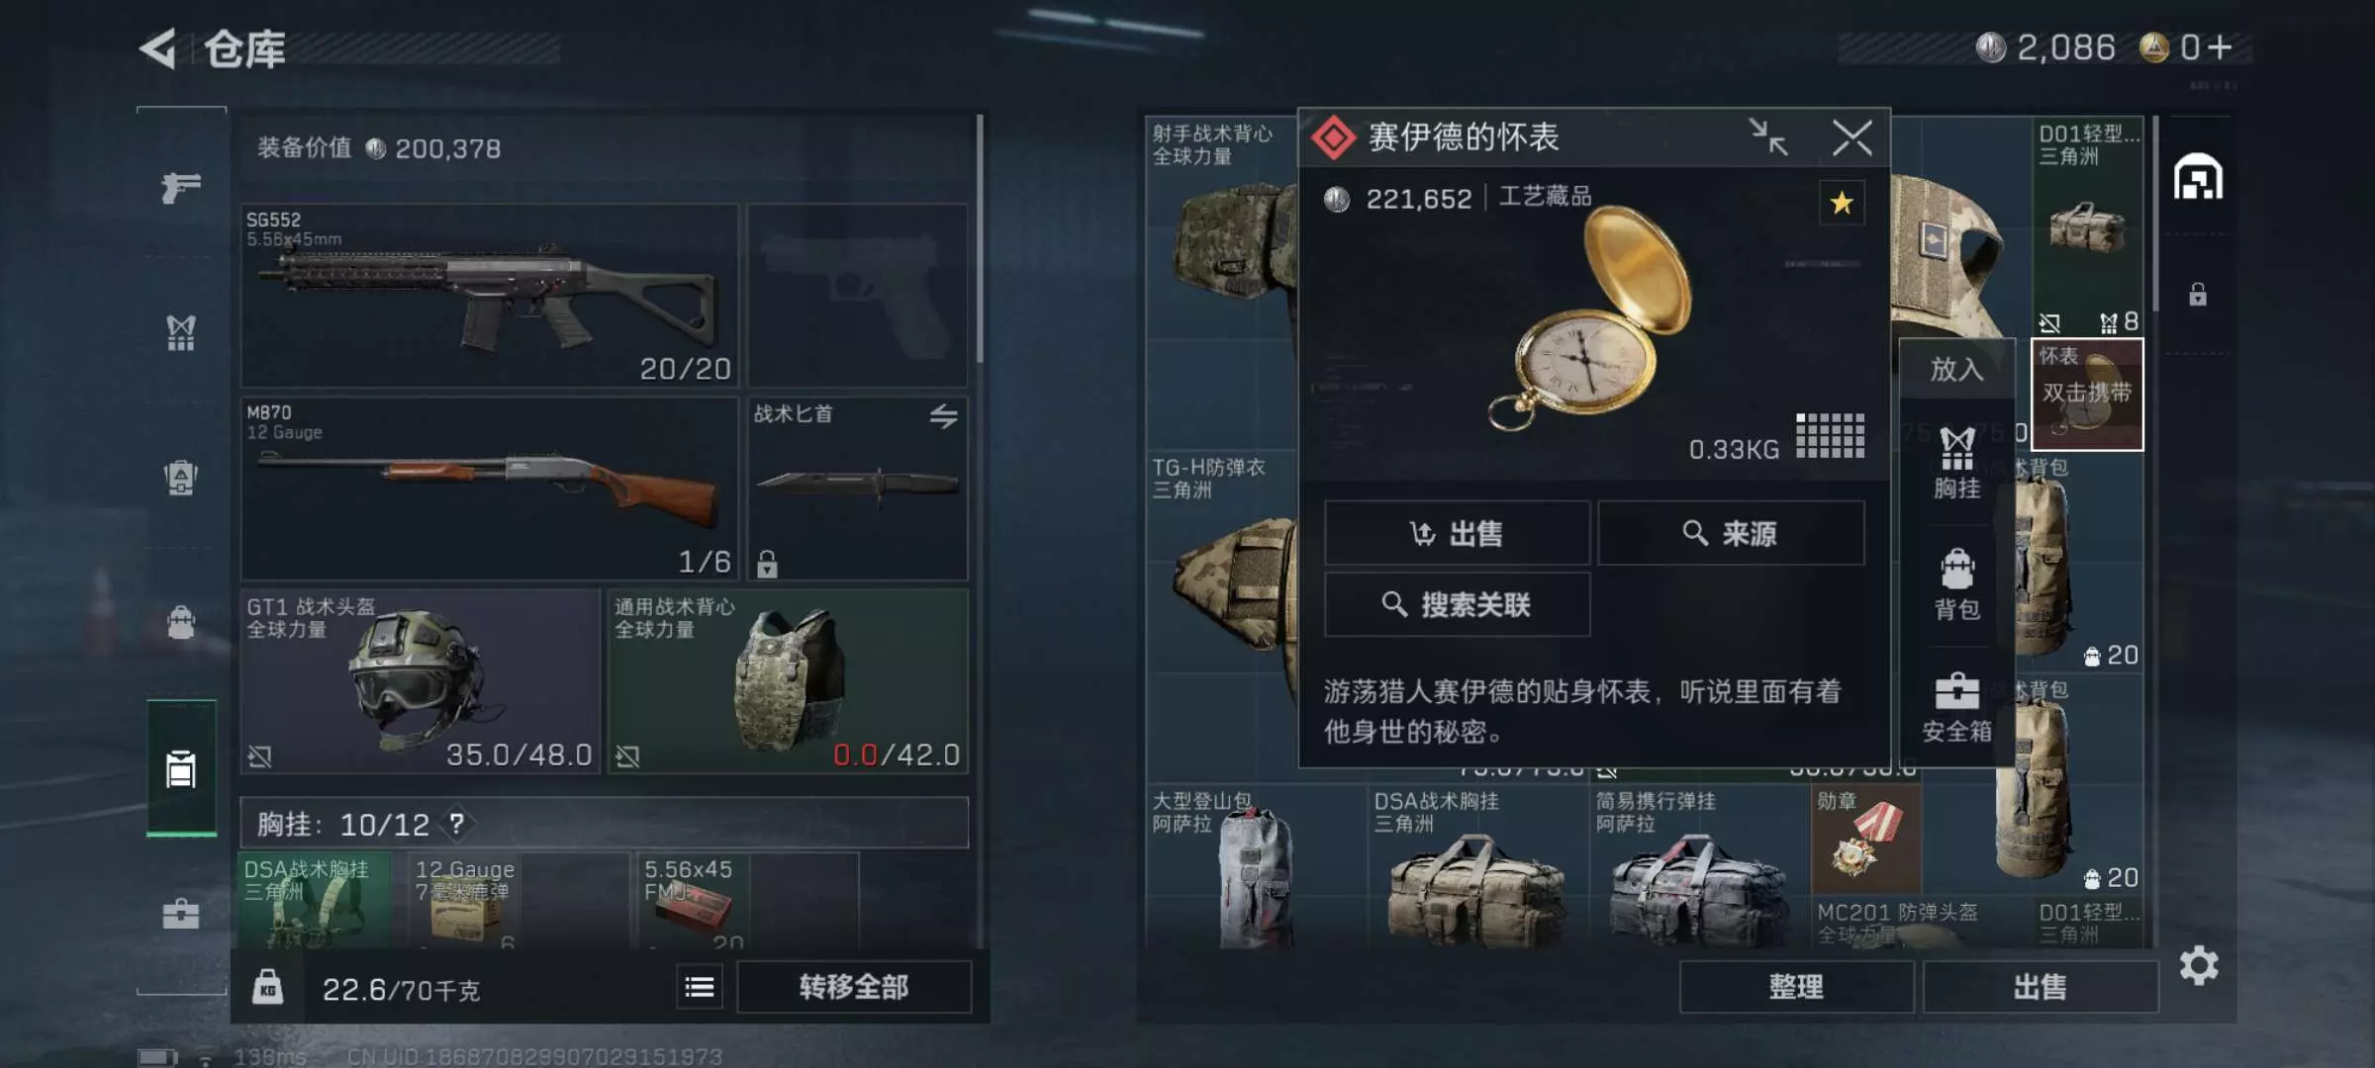Viewport: 2375px width, 1068px height.
Task: Toggle the lock icon below the stash icon
Action: pyautogui.click(x=2198, y=294)
